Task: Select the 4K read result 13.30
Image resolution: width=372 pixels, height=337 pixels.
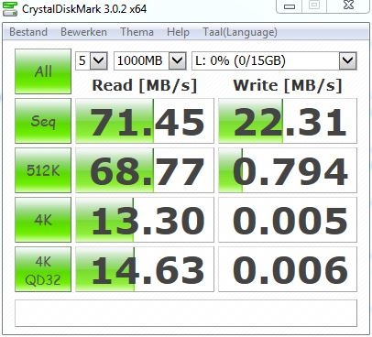Action: click(145, 220)
